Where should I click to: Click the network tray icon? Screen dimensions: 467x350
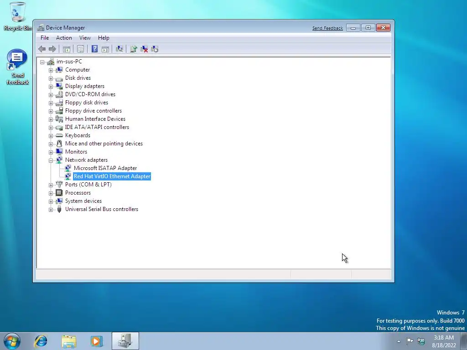(421, 341)
